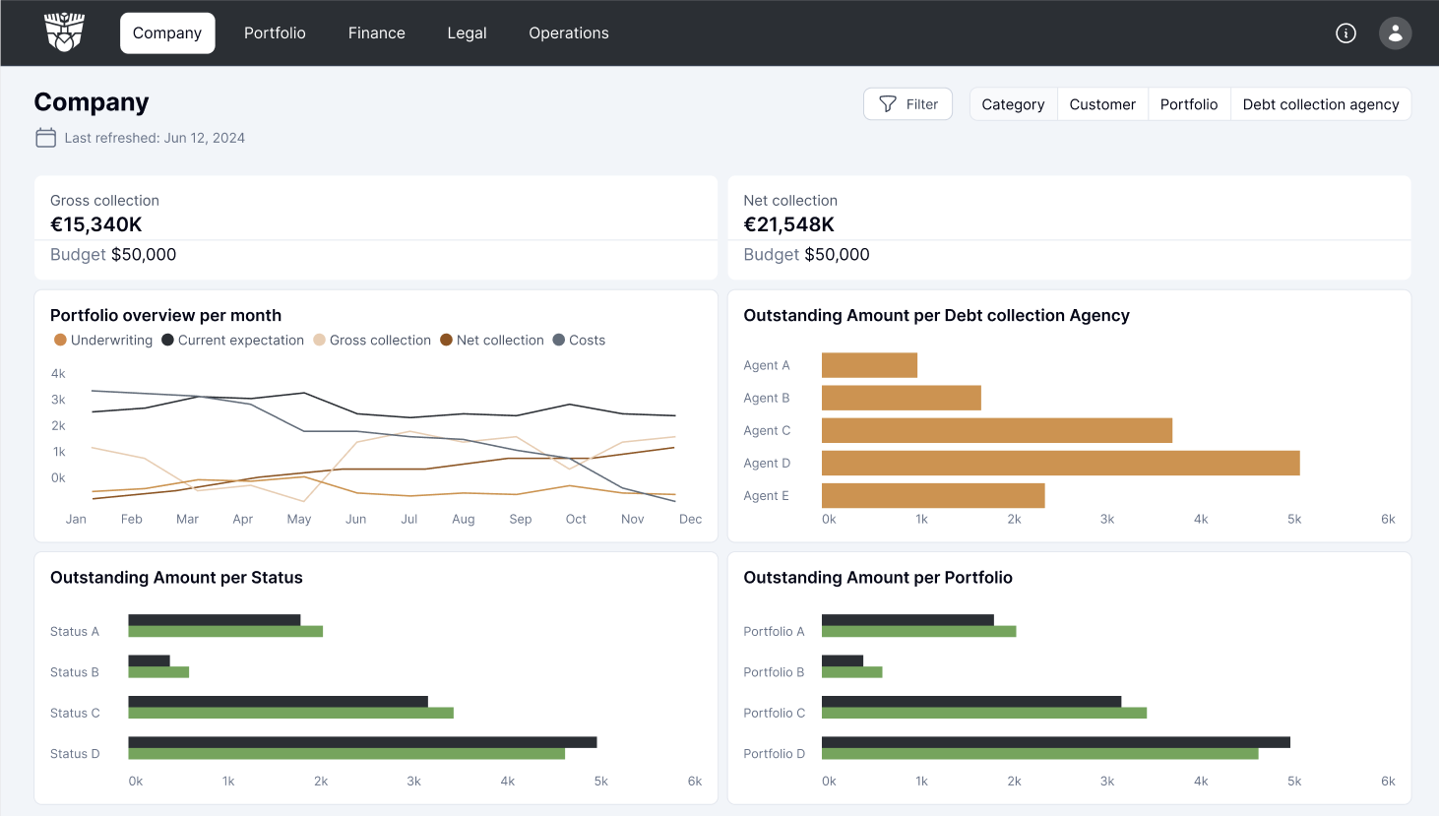
Task: Click the Last refreshed: Jun 12, 2024 text
Action: coord(155,138)
